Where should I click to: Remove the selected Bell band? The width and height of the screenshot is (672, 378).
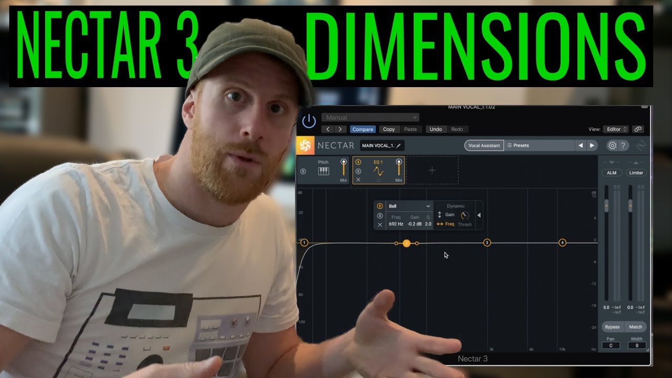(380, 225)
